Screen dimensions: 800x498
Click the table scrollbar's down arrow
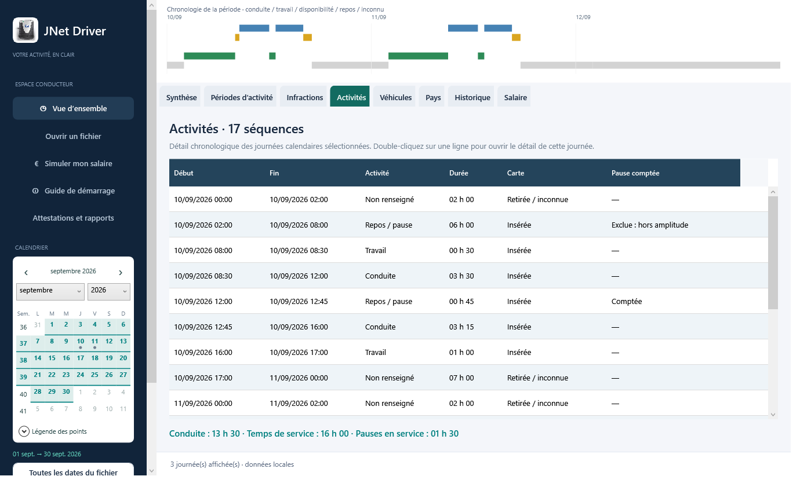[x=773, y=414]
